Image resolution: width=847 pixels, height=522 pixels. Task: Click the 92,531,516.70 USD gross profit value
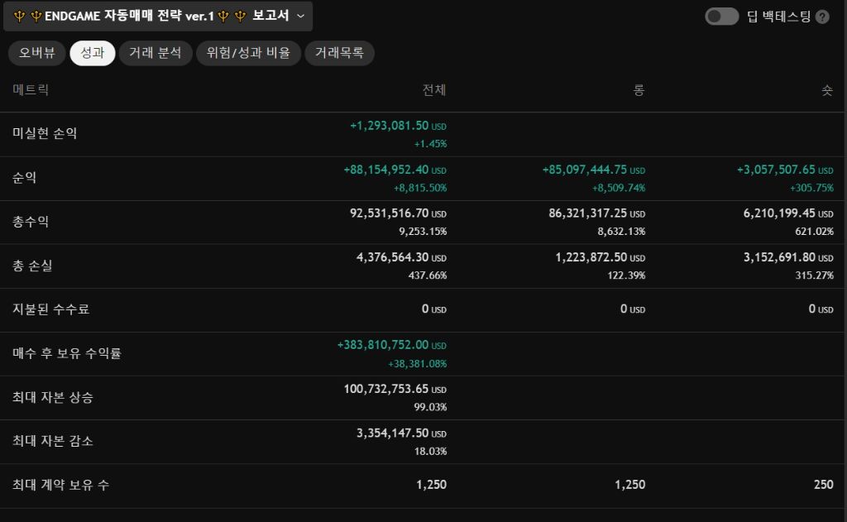point(398,213)
